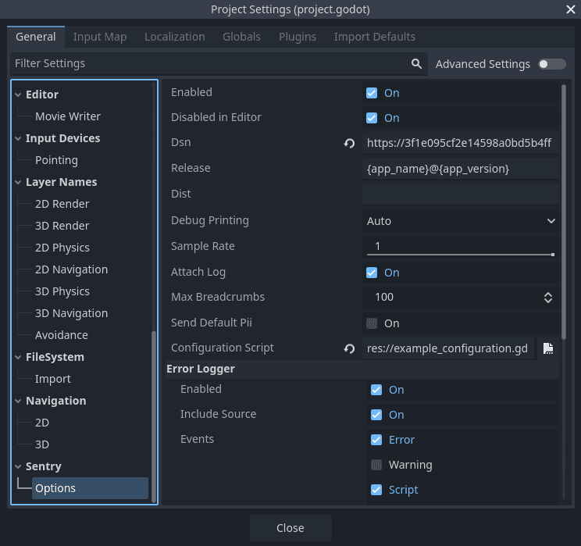Adjust the Sample Rate slider
This screenshot has width=581, height=546.
tap(461, 254)
